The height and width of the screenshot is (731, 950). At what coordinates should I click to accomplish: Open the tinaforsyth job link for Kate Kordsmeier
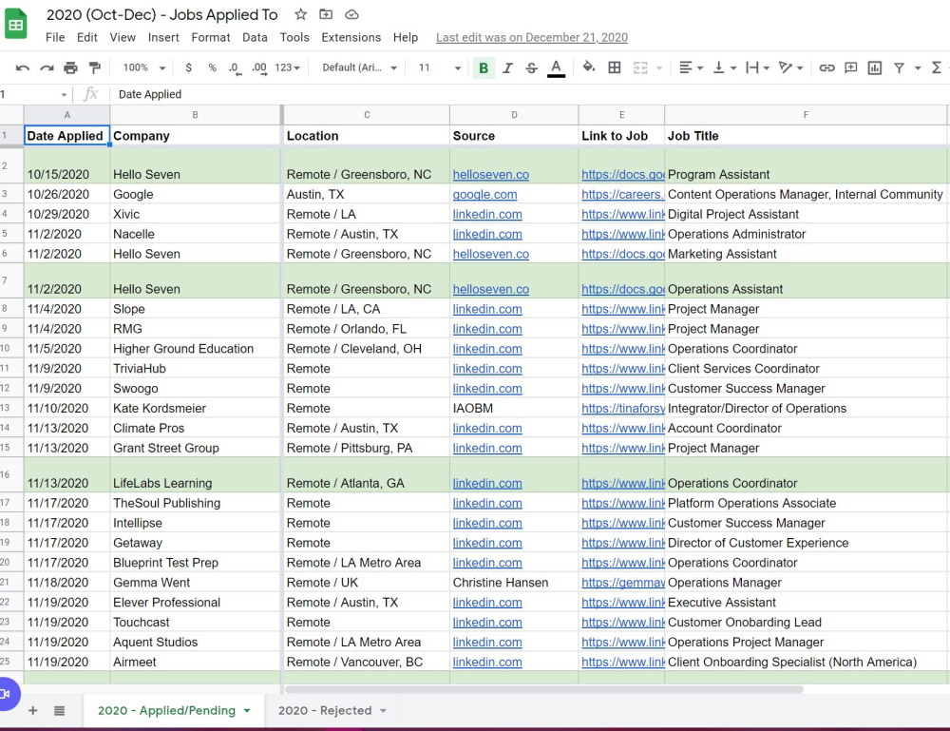(623, 409)
